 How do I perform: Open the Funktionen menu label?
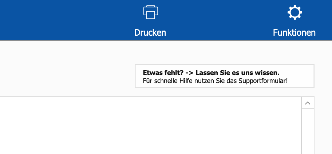tap(294, 32)
